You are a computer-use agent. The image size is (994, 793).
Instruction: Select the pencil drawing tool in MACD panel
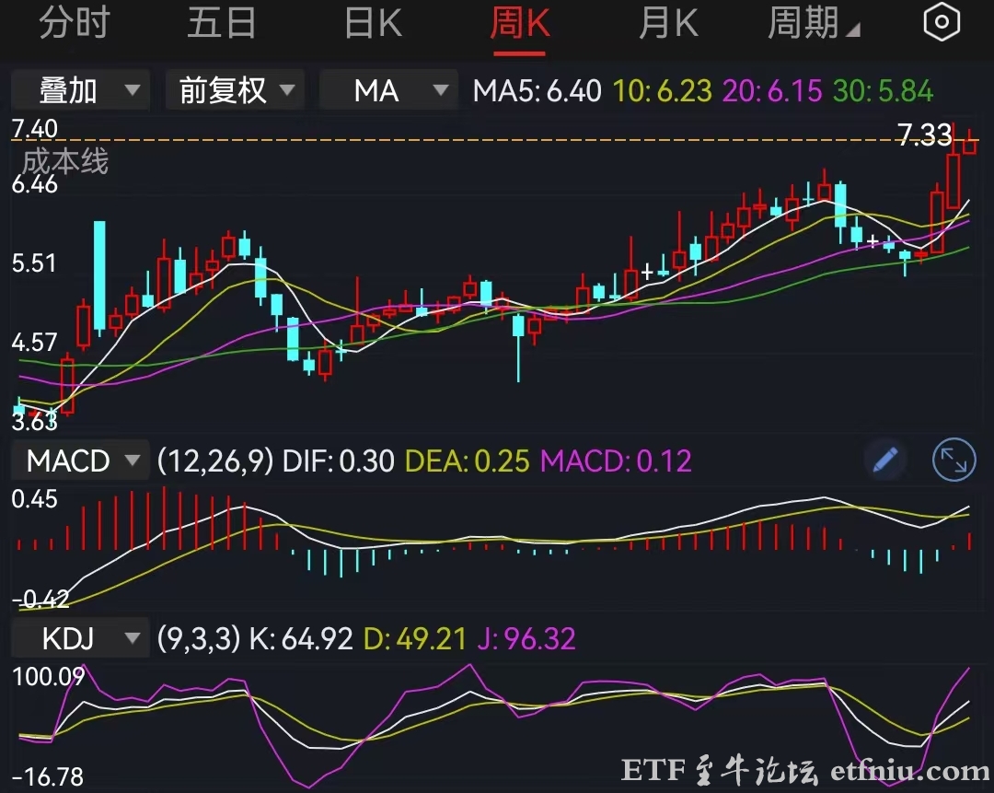tap(884, 460)
